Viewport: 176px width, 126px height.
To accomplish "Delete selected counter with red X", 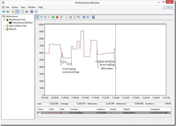I will click(57, 17).
